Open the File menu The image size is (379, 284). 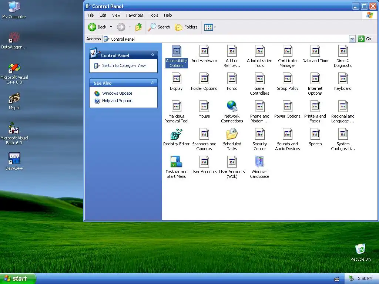tap(91, 15)
